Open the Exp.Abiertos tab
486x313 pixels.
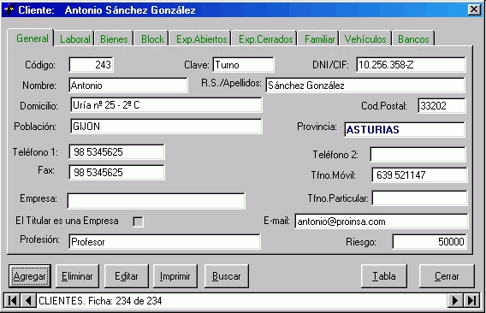(201, 39)
